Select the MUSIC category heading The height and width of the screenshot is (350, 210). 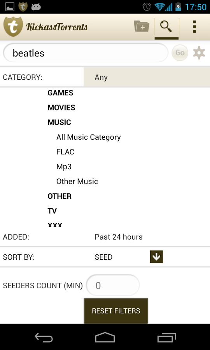[59, 122]
